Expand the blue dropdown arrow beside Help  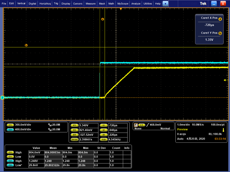pyautogui.click(x=165, y=4)
